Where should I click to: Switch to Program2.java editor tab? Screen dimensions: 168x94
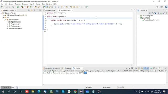[49, 10]
